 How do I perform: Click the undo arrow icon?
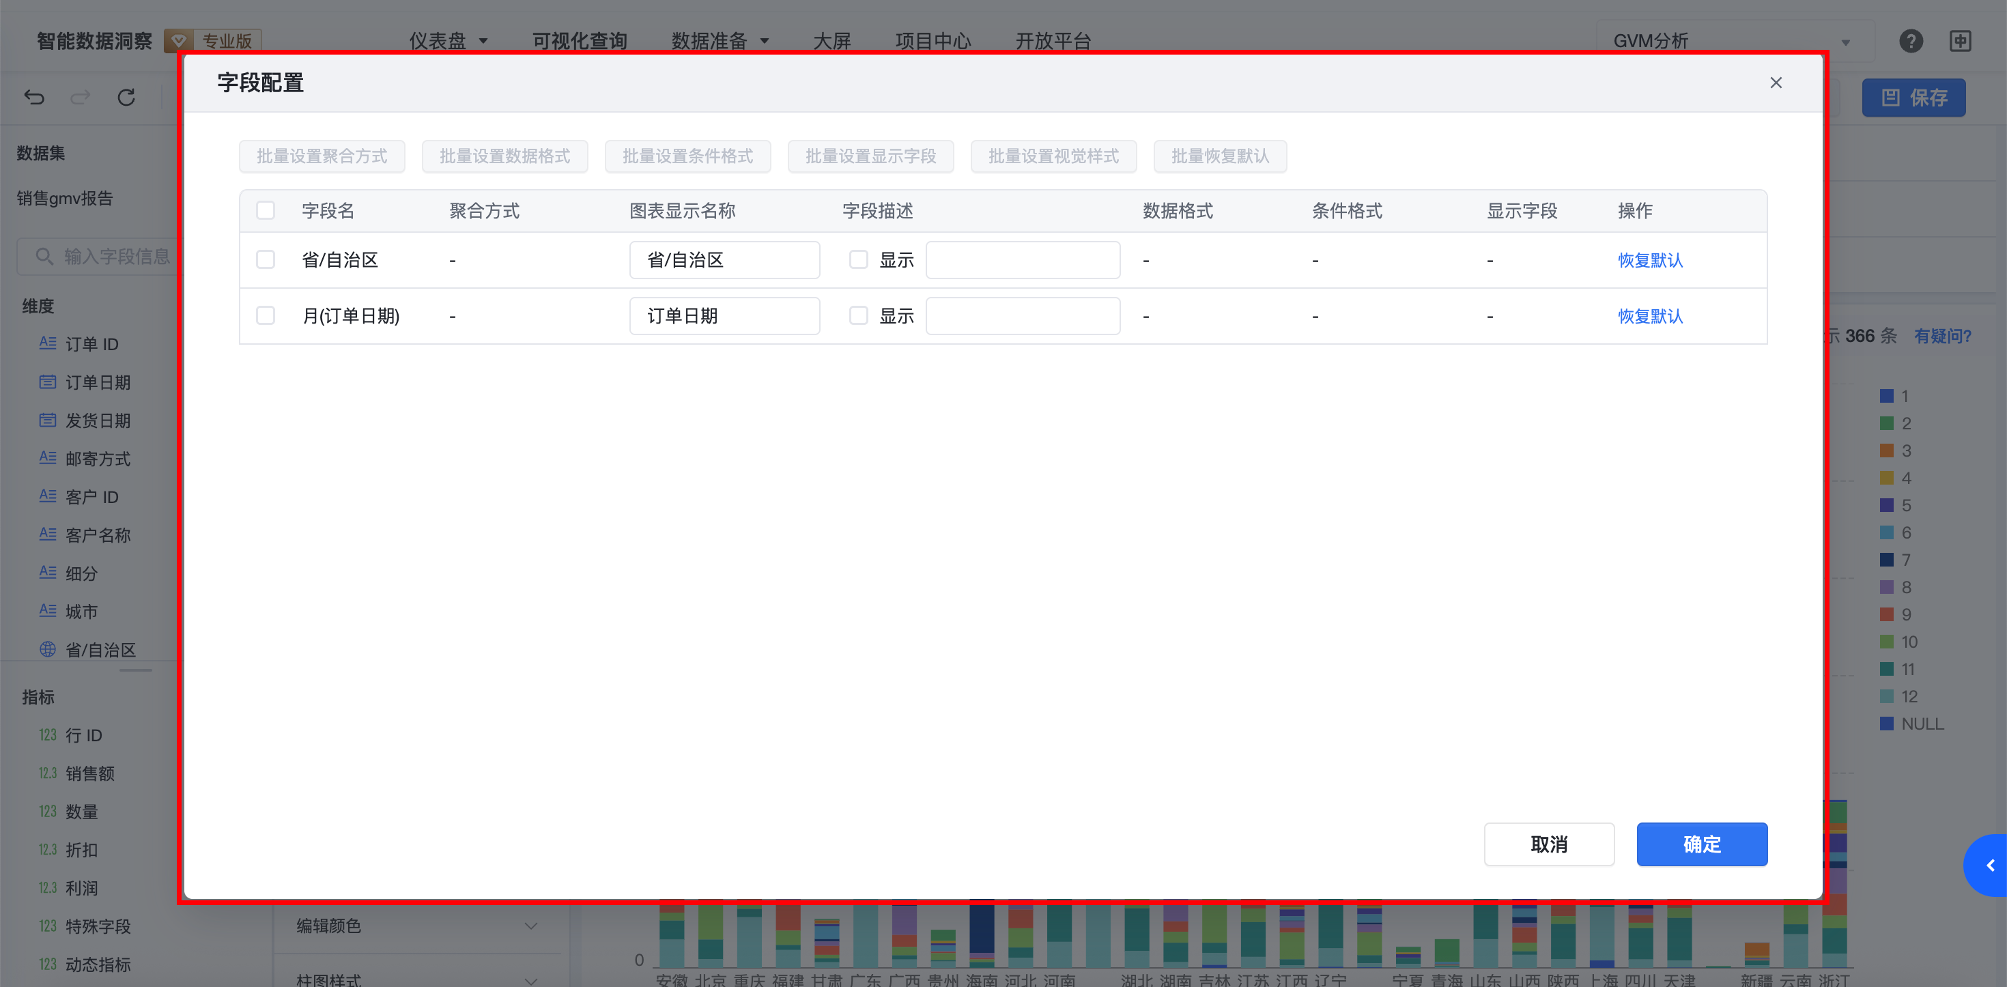click(34, 98)
